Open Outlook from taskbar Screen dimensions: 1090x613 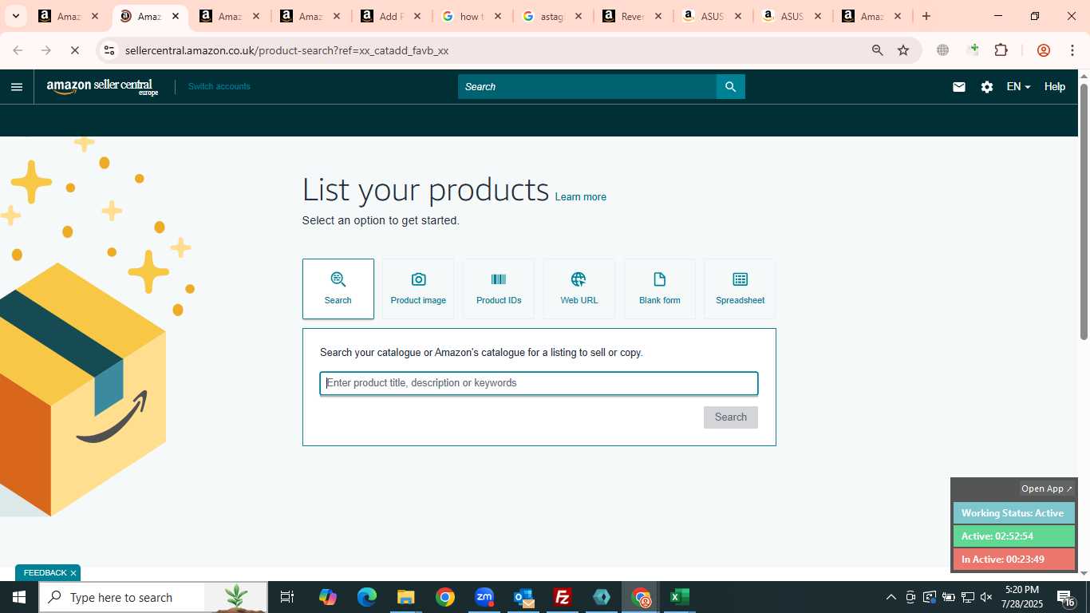[523, 597]
